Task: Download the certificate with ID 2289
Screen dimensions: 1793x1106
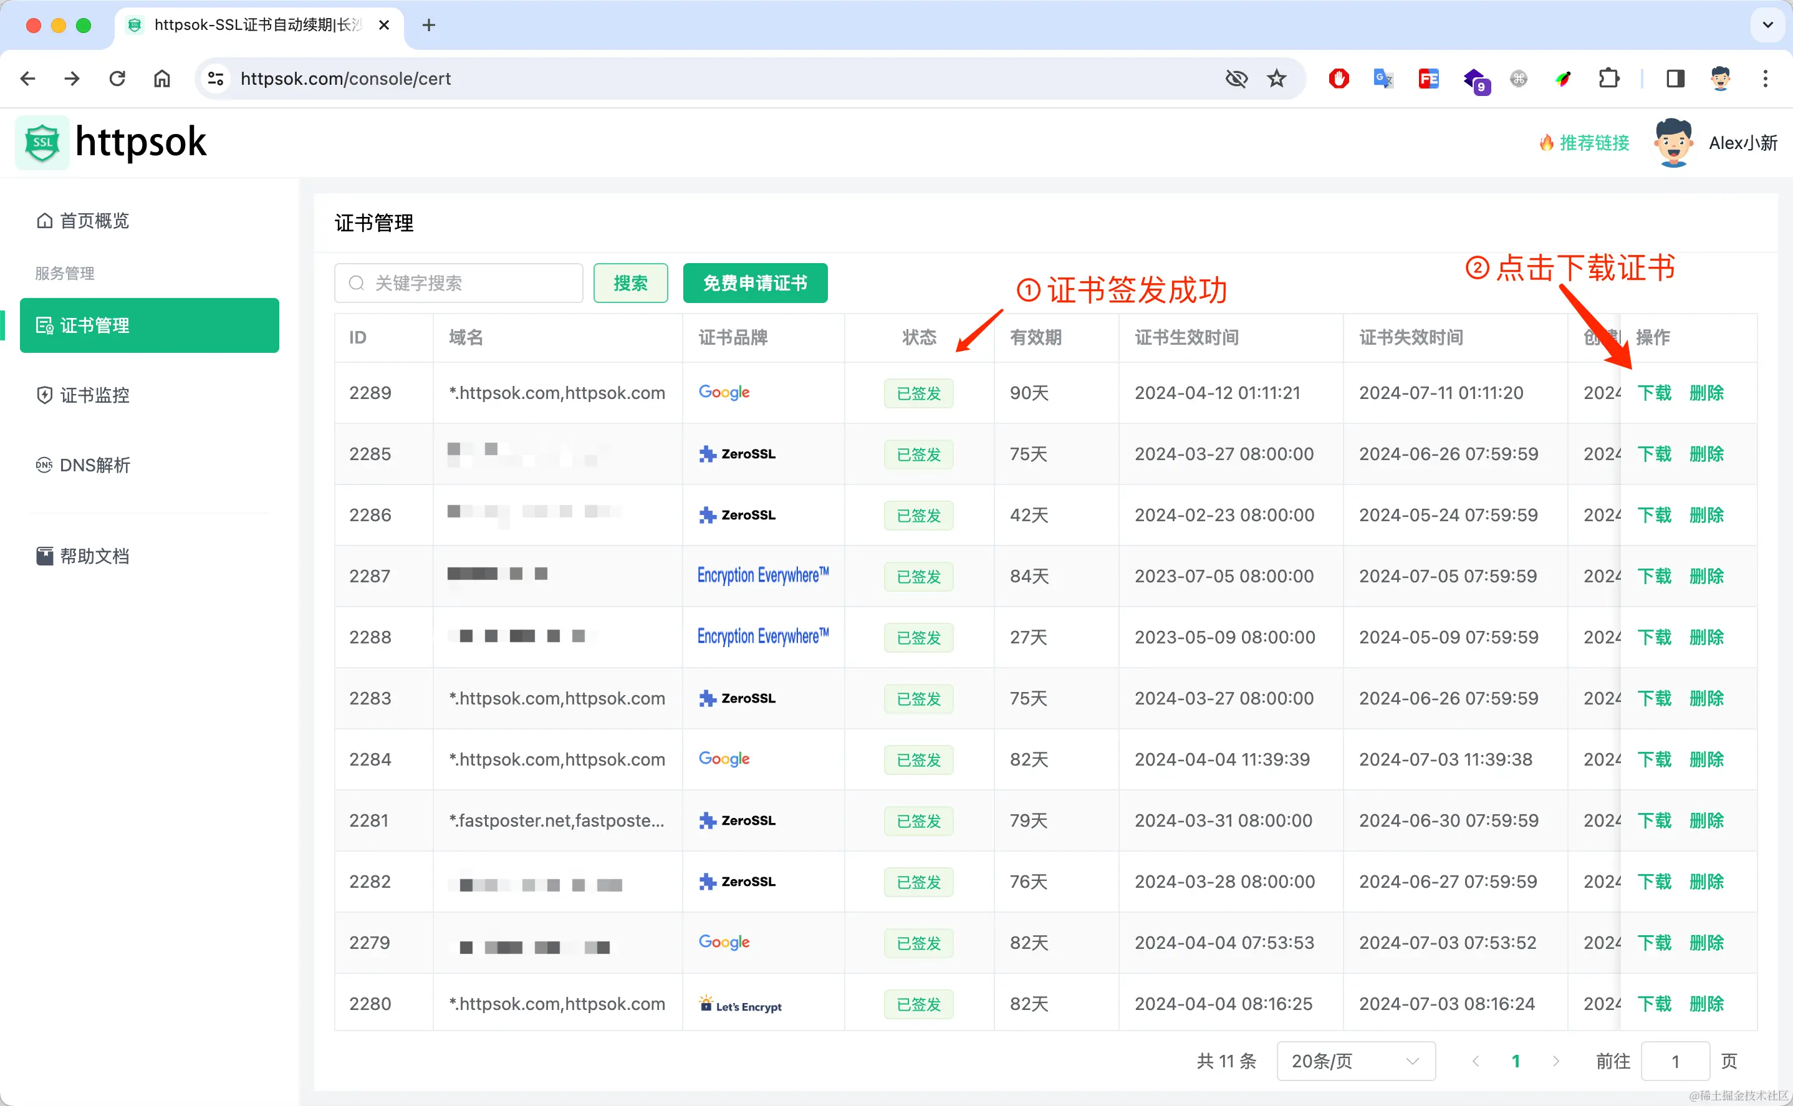Action: tap(1654, 393)
